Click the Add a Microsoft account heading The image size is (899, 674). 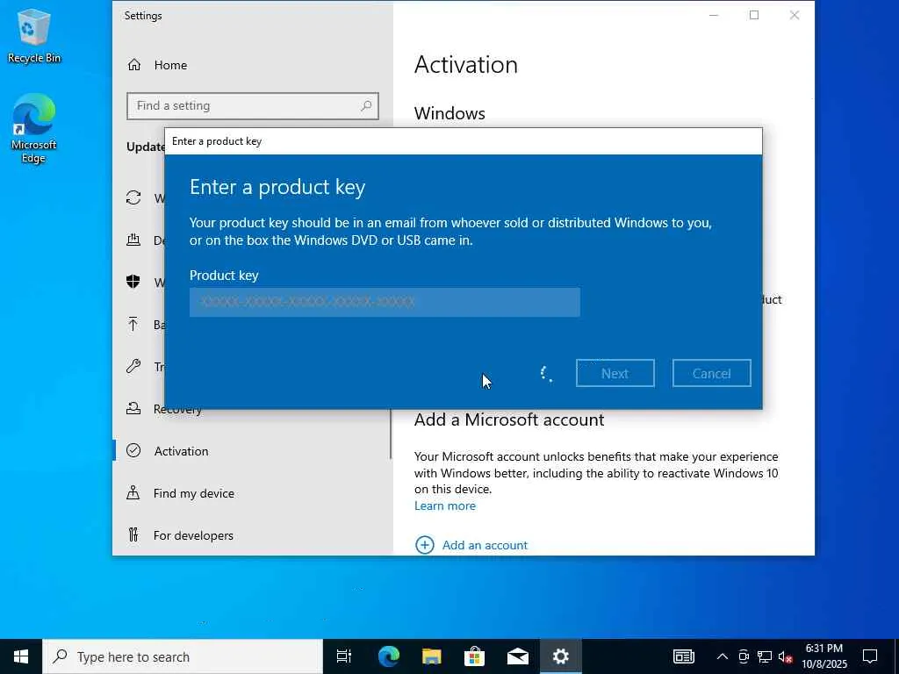pos(509,419)
